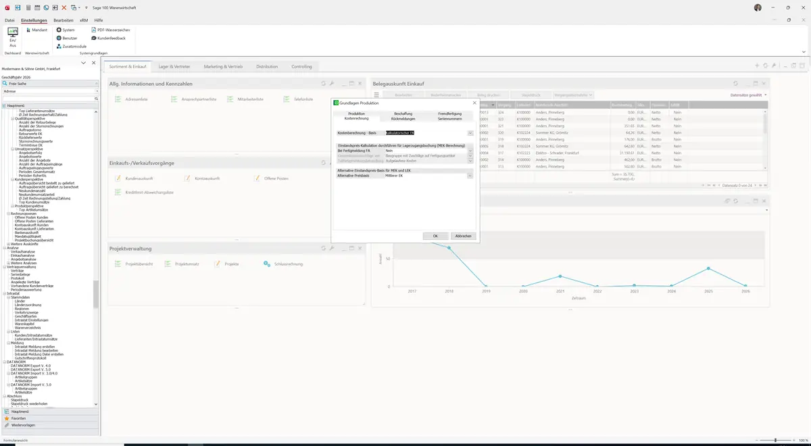Close the navigation pane with X
The image size is (811, 446).
tap(94, 63)
